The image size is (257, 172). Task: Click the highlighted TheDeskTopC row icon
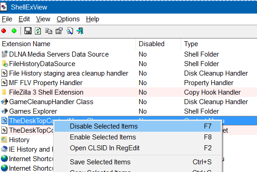(4, 120)
